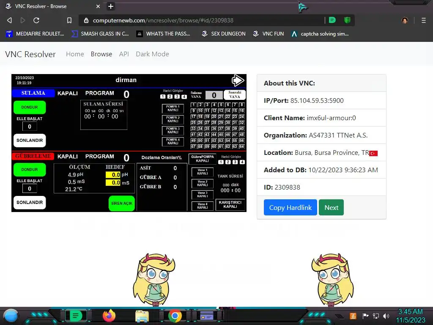Select the Browse nav link
Image resolution: width=433 pixels, height=325 pixels.
(x=101, y=54)
